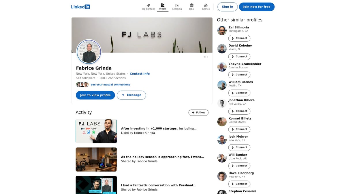Screen dimensions: 346x194
Task: Open the ellipsis more-options menu on the profile
Action: [206, 57]
